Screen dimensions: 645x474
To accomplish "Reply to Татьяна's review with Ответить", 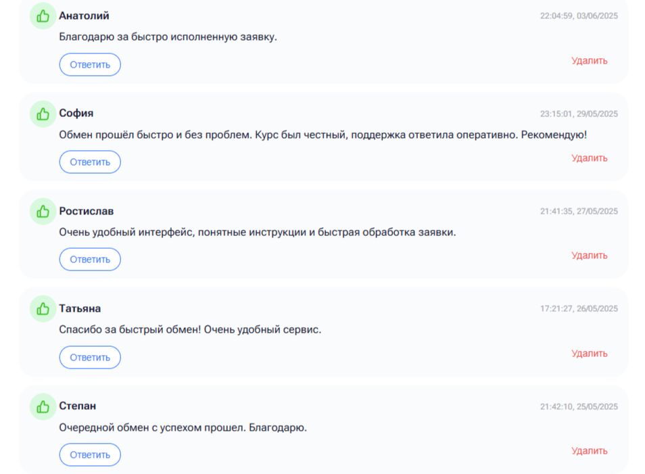I will [x=90, y=358].
